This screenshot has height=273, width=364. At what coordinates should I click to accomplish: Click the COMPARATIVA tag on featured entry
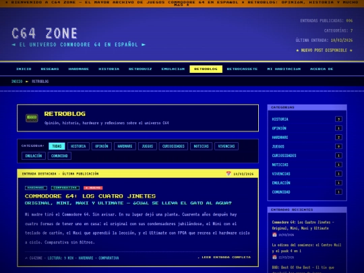(65, 188)
